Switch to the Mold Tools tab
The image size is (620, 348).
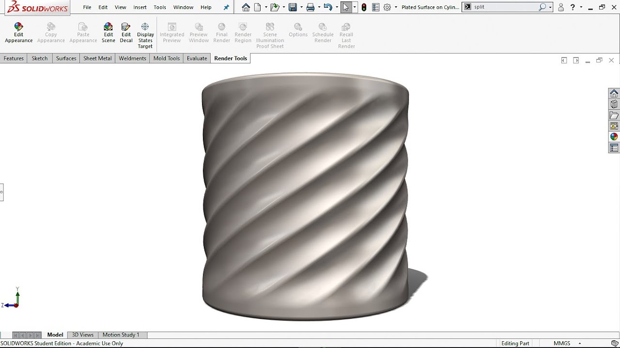click(x=167, y=58)
